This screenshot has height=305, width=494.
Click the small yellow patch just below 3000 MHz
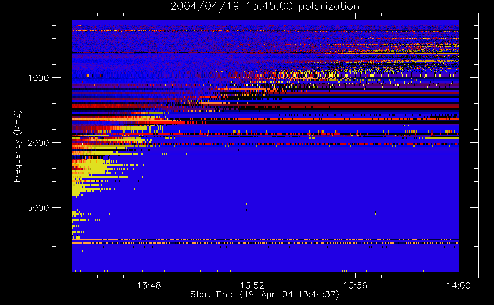(75, 213)
